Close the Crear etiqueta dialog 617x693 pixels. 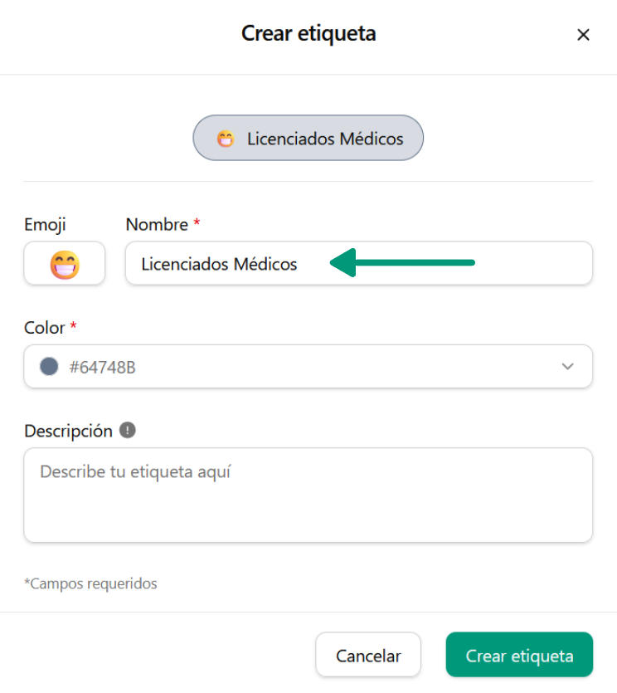(x=583, y=35)
